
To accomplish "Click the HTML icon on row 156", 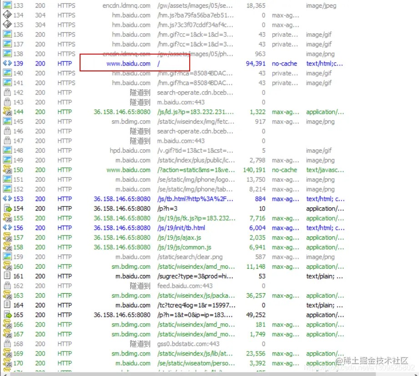I will pos(7,227).
